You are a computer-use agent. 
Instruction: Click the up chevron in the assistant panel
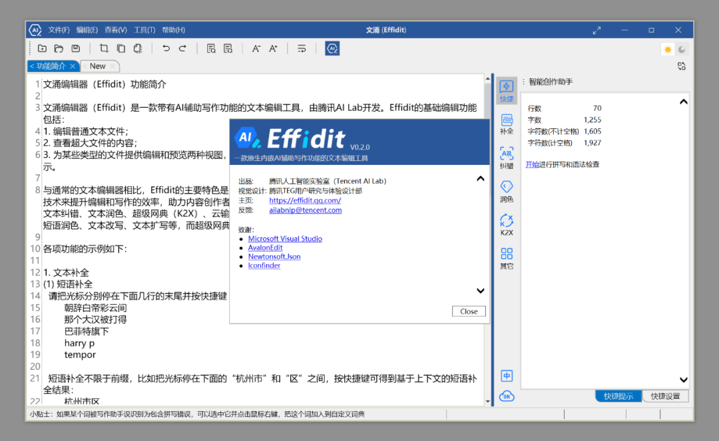pos(683,102)
